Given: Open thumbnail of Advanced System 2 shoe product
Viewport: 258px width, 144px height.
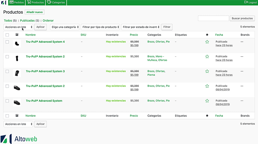Looking at the screenshot, I should click(17, 88).
